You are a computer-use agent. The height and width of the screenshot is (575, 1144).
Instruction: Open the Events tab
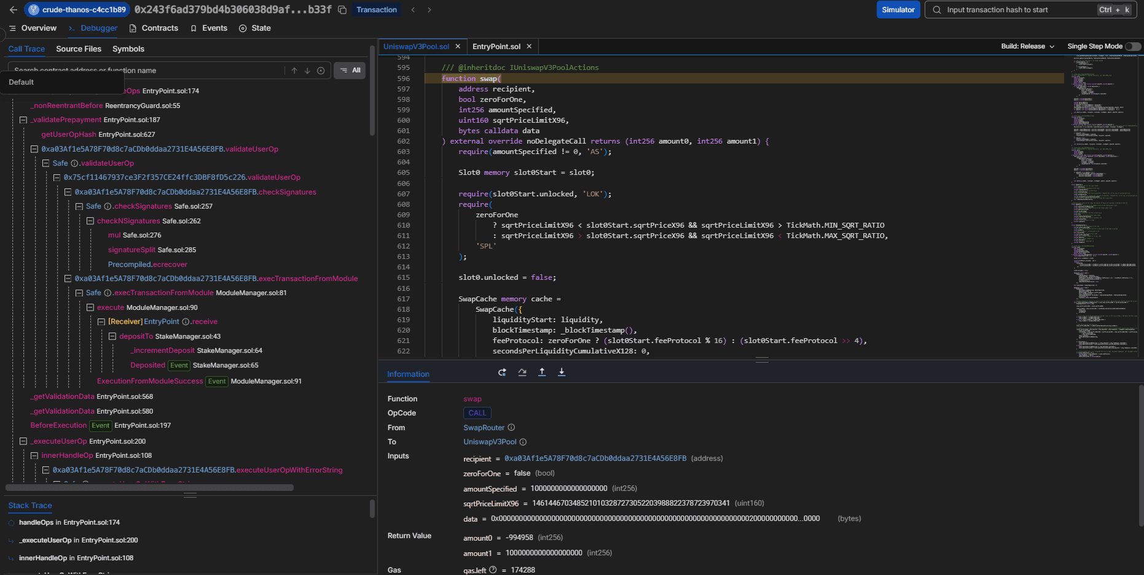(x=209, y=28)
